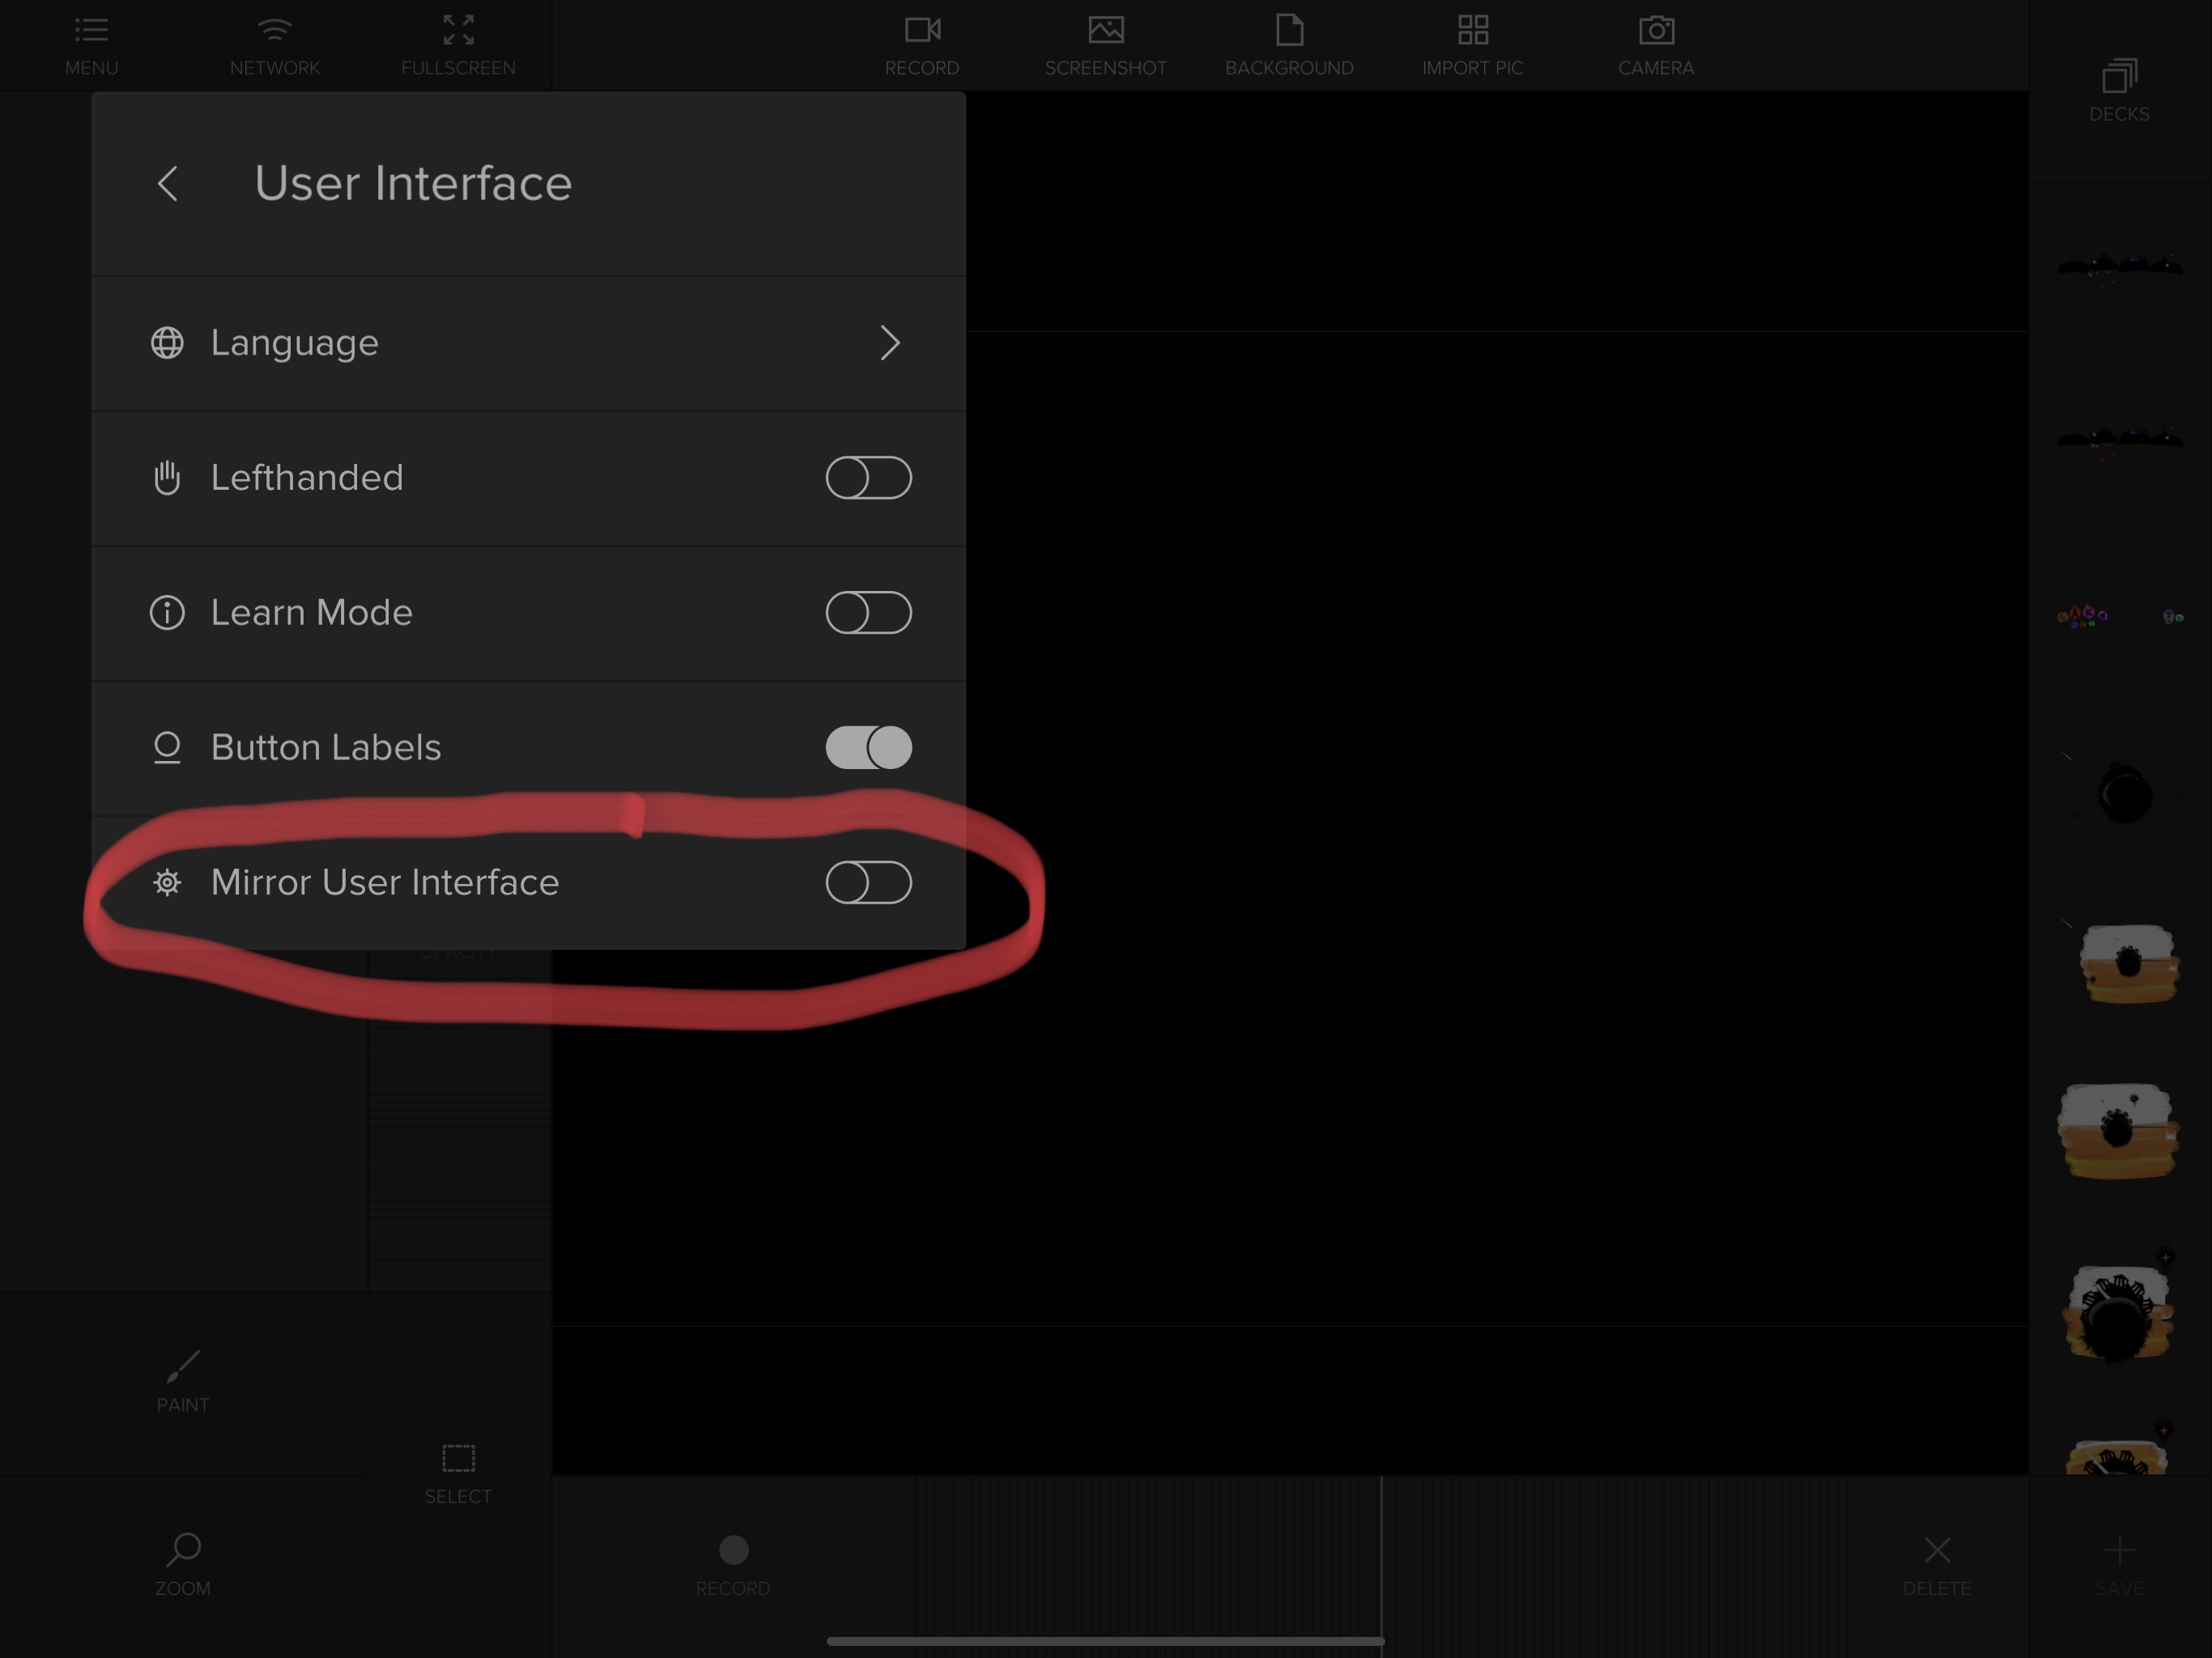Disable the Button Labels toggle
Viewport: 2212px width, 1658px height.
tap(867, 748)
